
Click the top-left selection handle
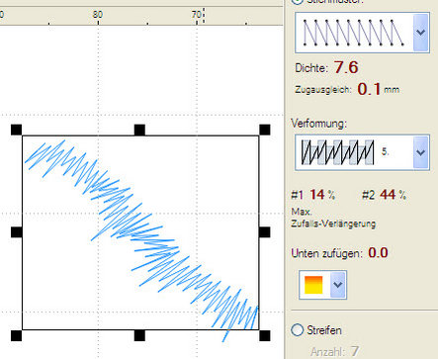pyautogui.click(x=16, y=130)
